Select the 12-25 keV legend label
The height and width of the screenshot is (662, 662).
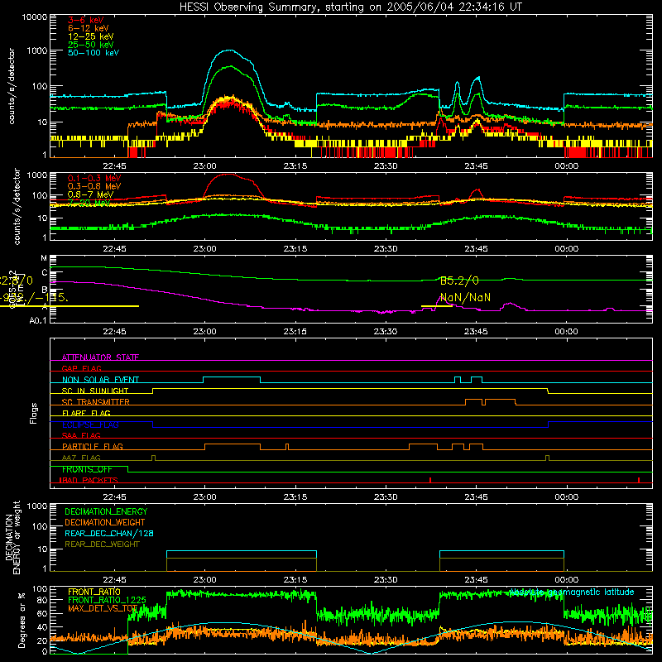(x=91, y=36)
